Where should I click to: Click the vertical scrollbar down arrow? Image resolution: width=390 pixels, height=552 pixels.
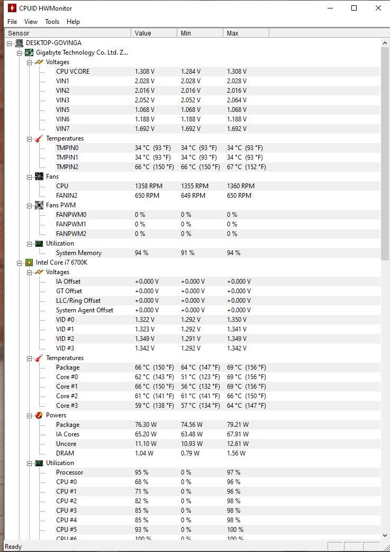(x=385, y=536)
